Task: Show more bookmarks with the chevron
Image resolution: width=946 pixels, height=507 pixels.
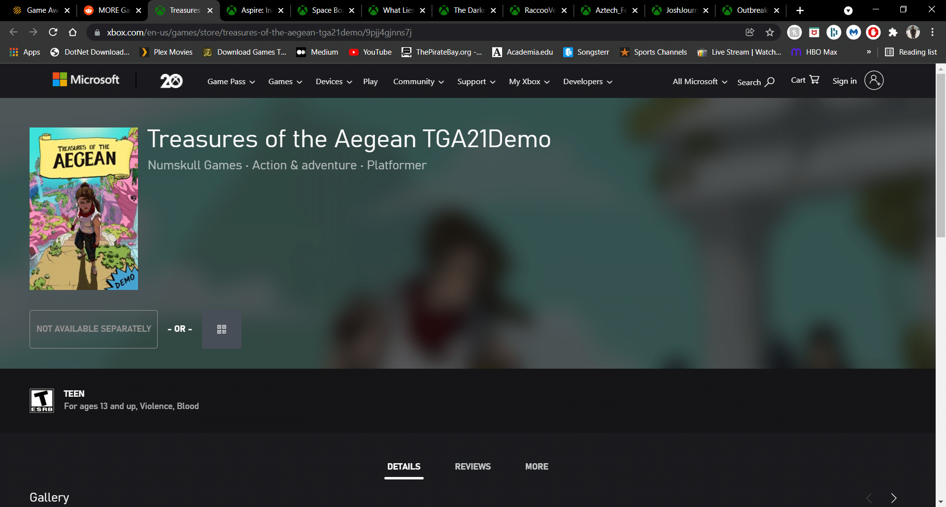Action: 869,52
